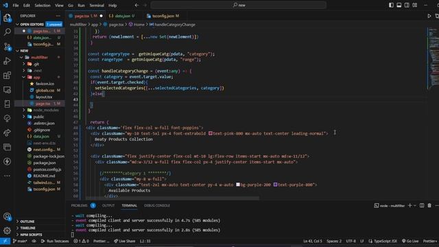
Task: Expand the public folder
Action: (x=24, y=117)
